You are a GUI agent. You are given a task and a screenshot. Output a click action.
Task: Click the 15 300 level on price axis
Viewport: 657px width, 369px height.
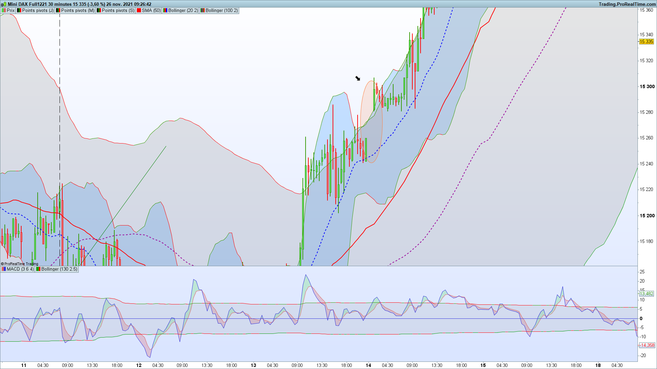coord(647,87)
